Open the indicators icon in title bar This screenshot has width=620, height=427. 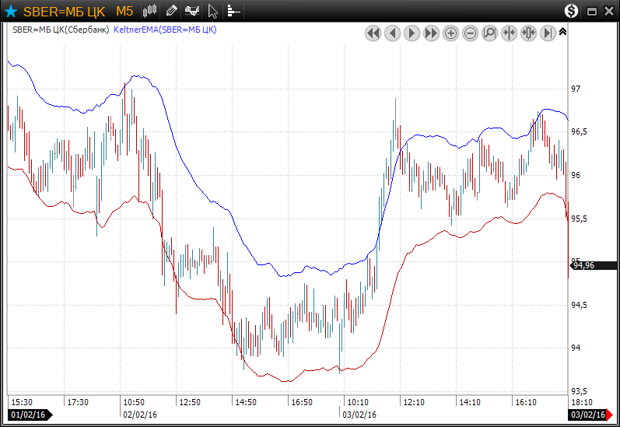pyautogui.click(x=191, y=11)
